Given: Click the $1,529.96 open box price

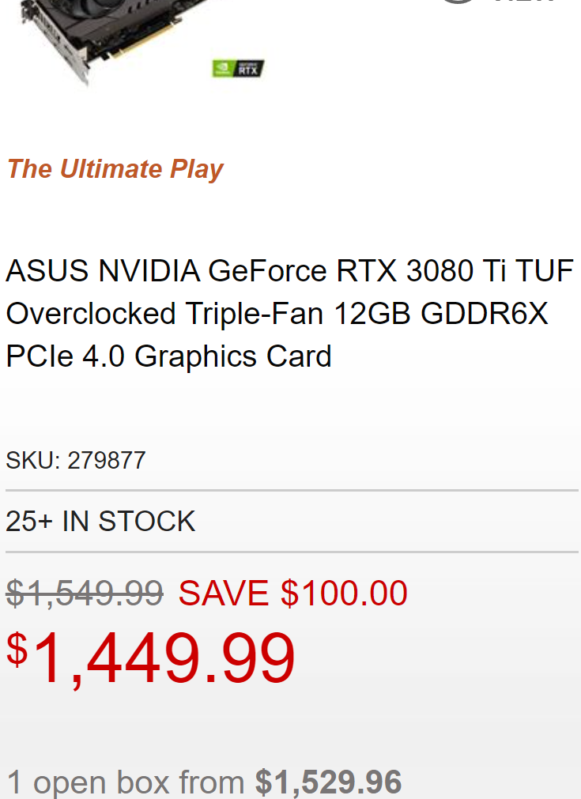Looking at the screenshot, I should coord(328,782).
